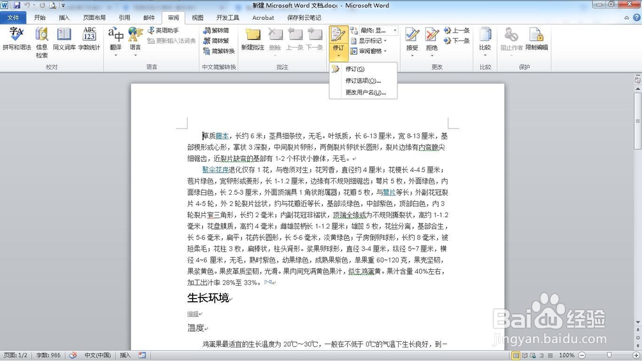Click the proofing errors icon in status bar
Screen dimensions: 642x361
click(73, 355)
